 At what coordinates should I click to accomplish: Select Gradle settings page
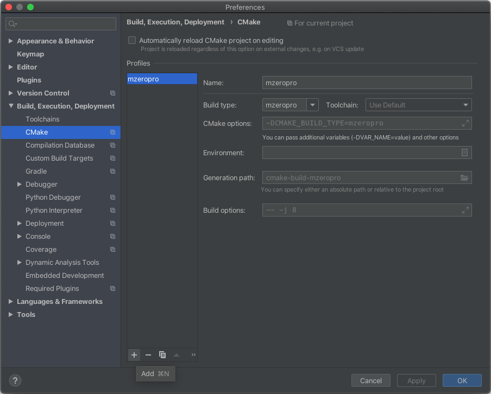coord(36,171)
